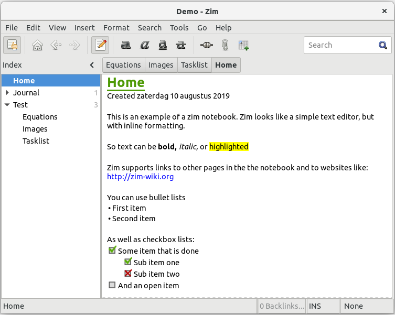Select Home in the index tree
Screen dimensions: 395x315
[x=51, y=81]
